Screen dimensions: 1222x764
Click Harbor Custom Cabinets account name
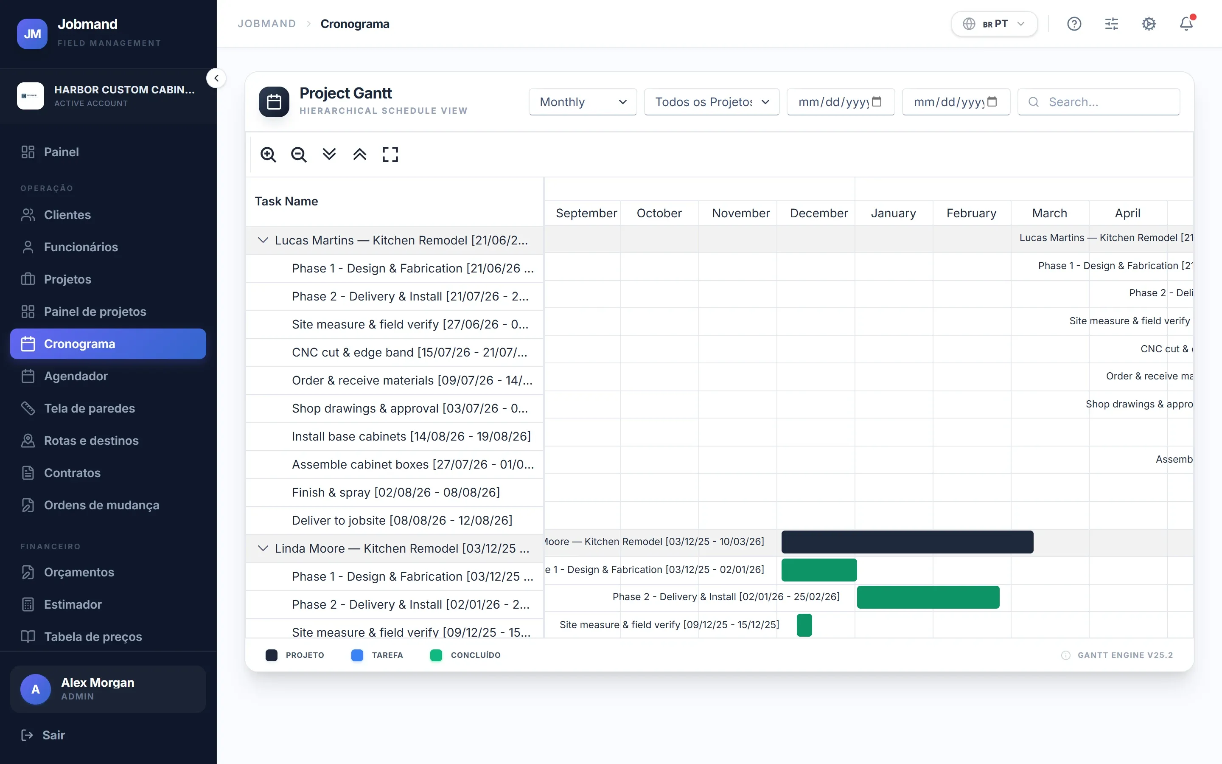click(x=124, y=90)
